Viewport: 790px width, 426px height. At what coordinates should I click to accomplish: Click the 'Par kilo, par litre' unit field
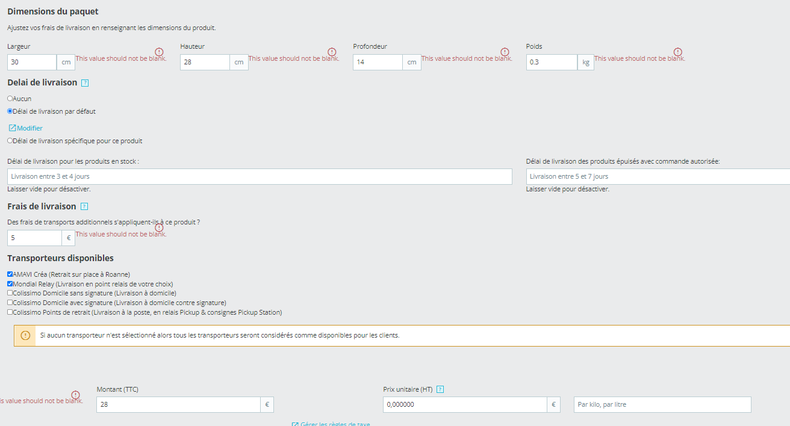662,404
